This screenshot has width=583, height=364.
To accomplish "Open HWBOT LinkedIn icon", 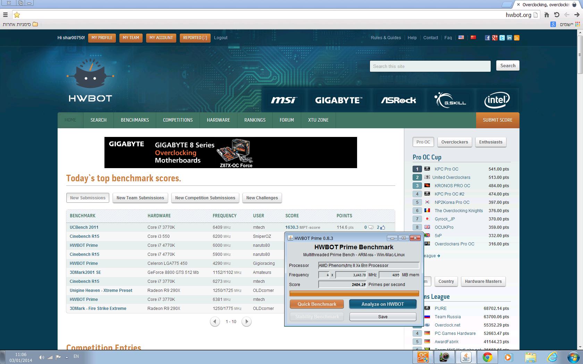I will (x=509, y=38).
